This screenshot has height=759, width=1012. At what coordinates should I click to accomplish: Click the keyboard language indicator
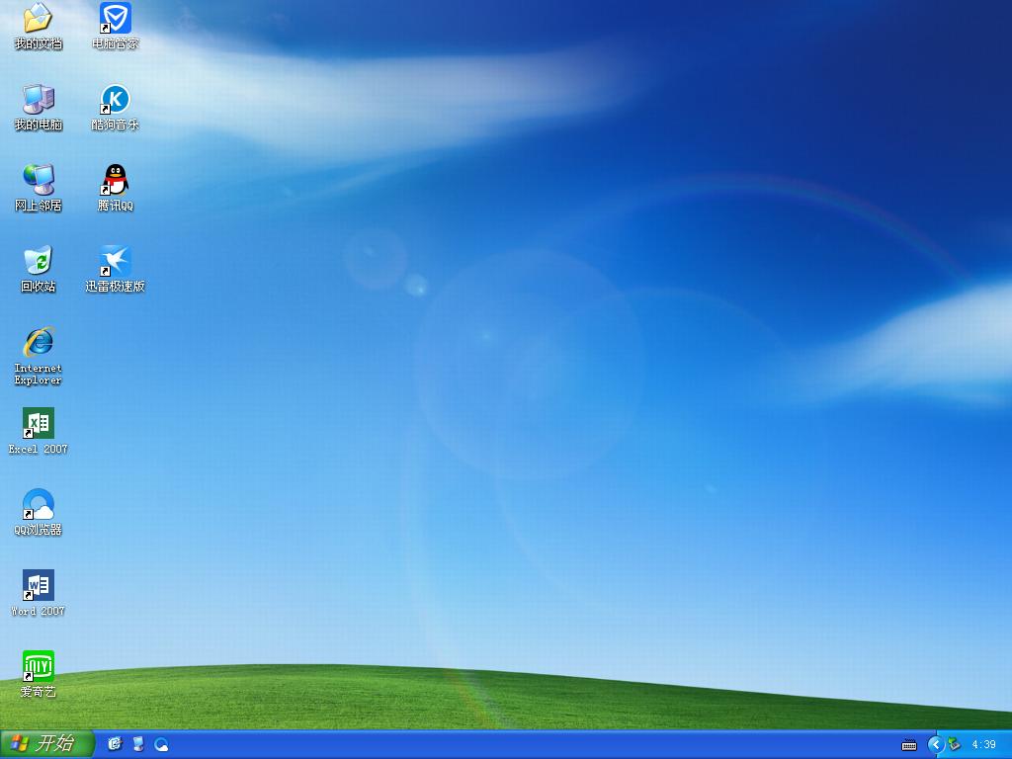point(908,745)
